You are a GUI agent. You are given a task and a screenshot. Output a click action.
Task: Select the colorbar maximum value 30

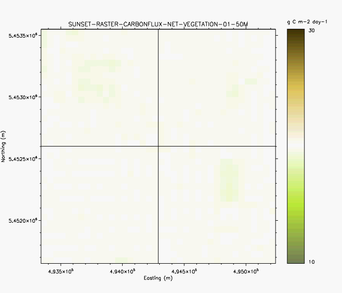310,30
